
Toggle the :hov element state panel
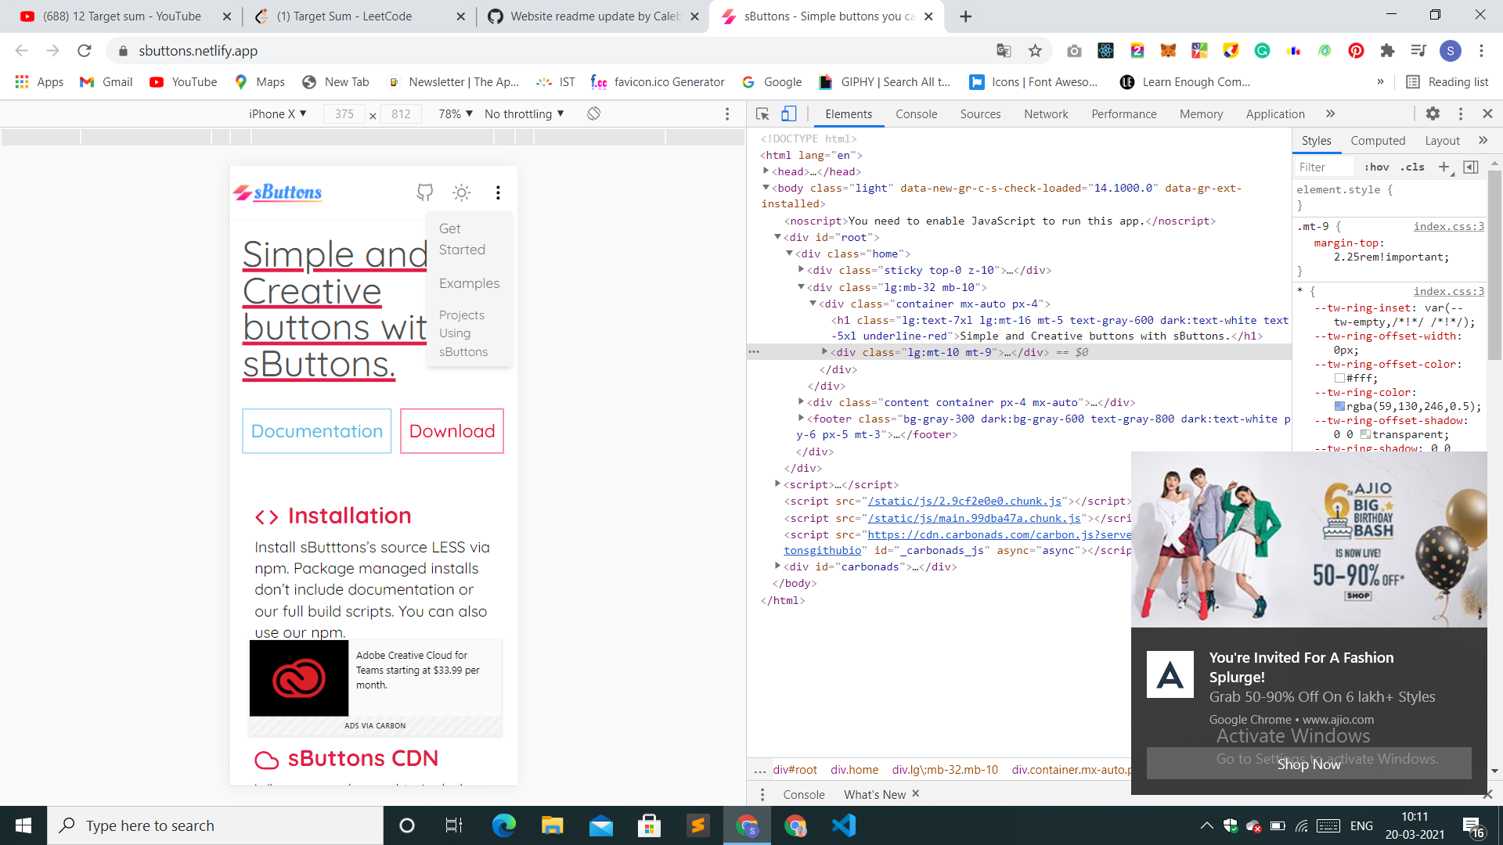click(1376, 167)
